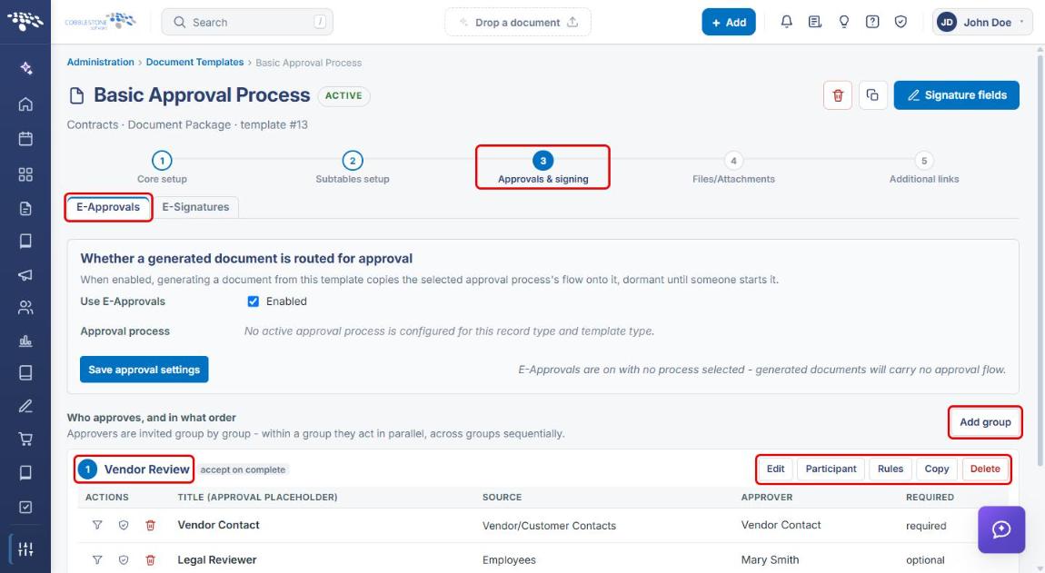Open the bar chart reports icon in sidebar

pyautogui.click(x=25, y=341)
